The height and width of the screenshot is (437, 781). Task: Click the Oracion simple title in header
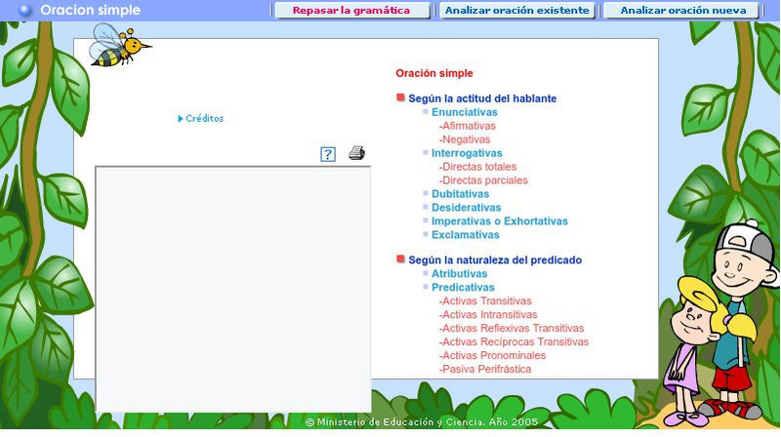(x=90, y=10)
